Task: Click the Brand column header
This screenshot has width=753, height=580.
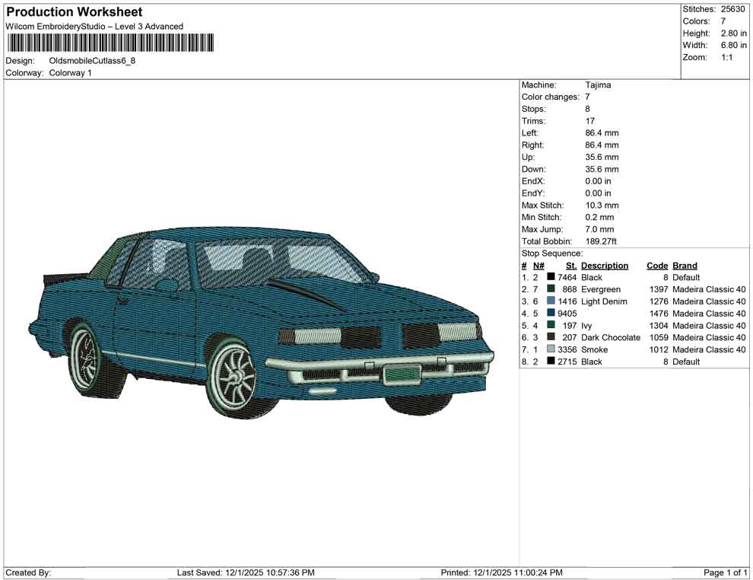Action: click(x=685, y=266)
